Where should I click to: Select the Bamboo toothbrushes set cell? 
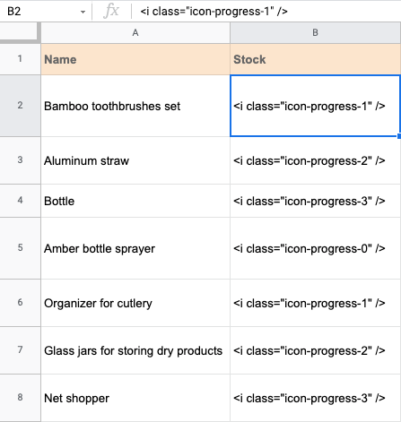(135, 106)
